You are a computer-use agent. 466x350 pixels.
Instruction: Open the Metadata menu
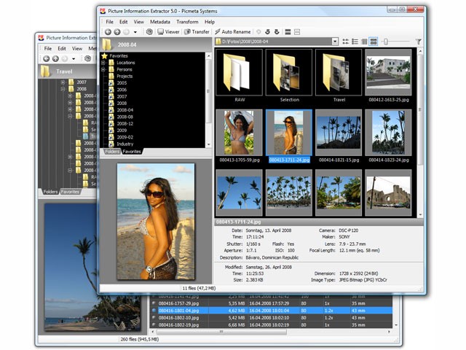tap(160, 22)
